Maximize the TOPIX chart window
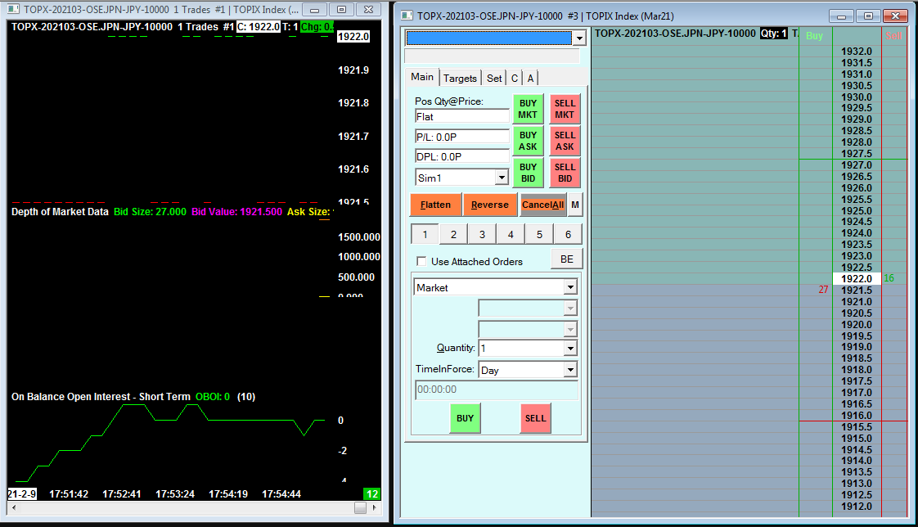This screenshot has width=918, height=527. [x=341, y=9]
